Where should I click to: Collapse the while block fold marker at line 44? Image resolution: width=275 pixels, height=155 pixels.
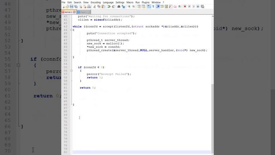pos(71,30)
